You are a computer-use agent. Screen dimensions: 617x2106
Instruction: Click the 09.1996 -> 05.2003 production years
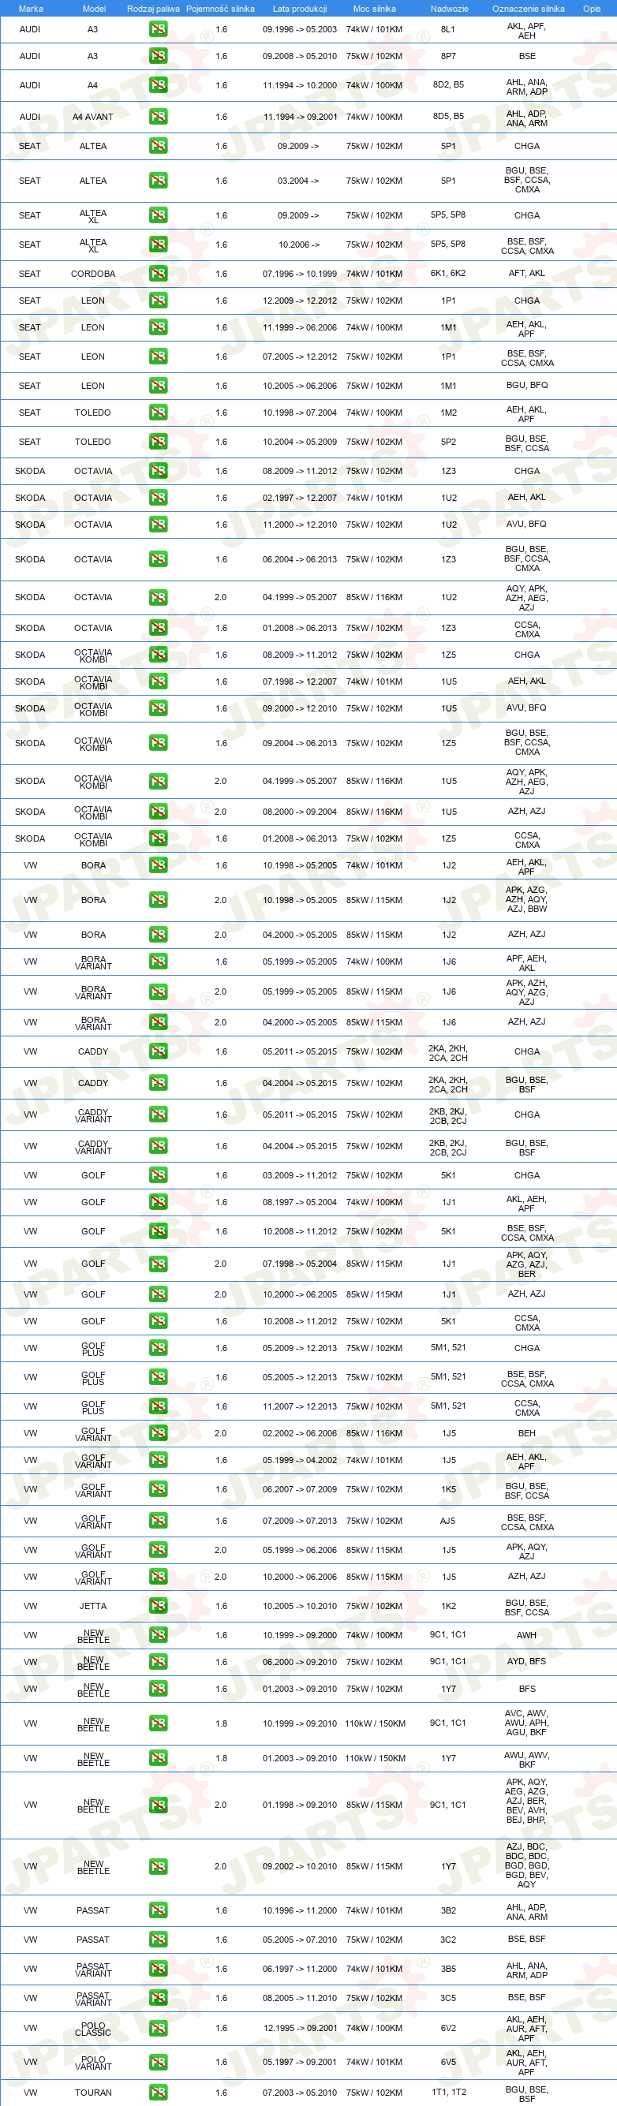pos(300,29)
